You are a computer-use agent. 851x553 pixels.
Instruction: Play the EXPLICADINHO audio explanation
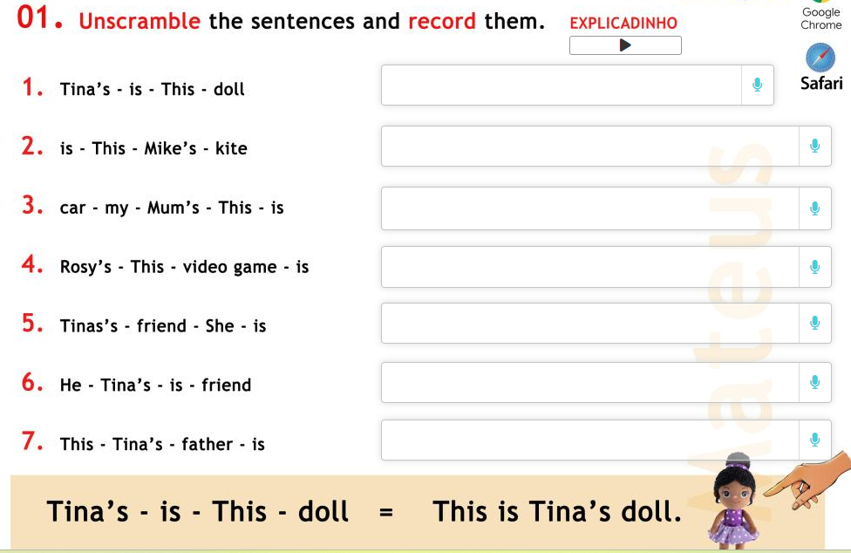(624, 45)
